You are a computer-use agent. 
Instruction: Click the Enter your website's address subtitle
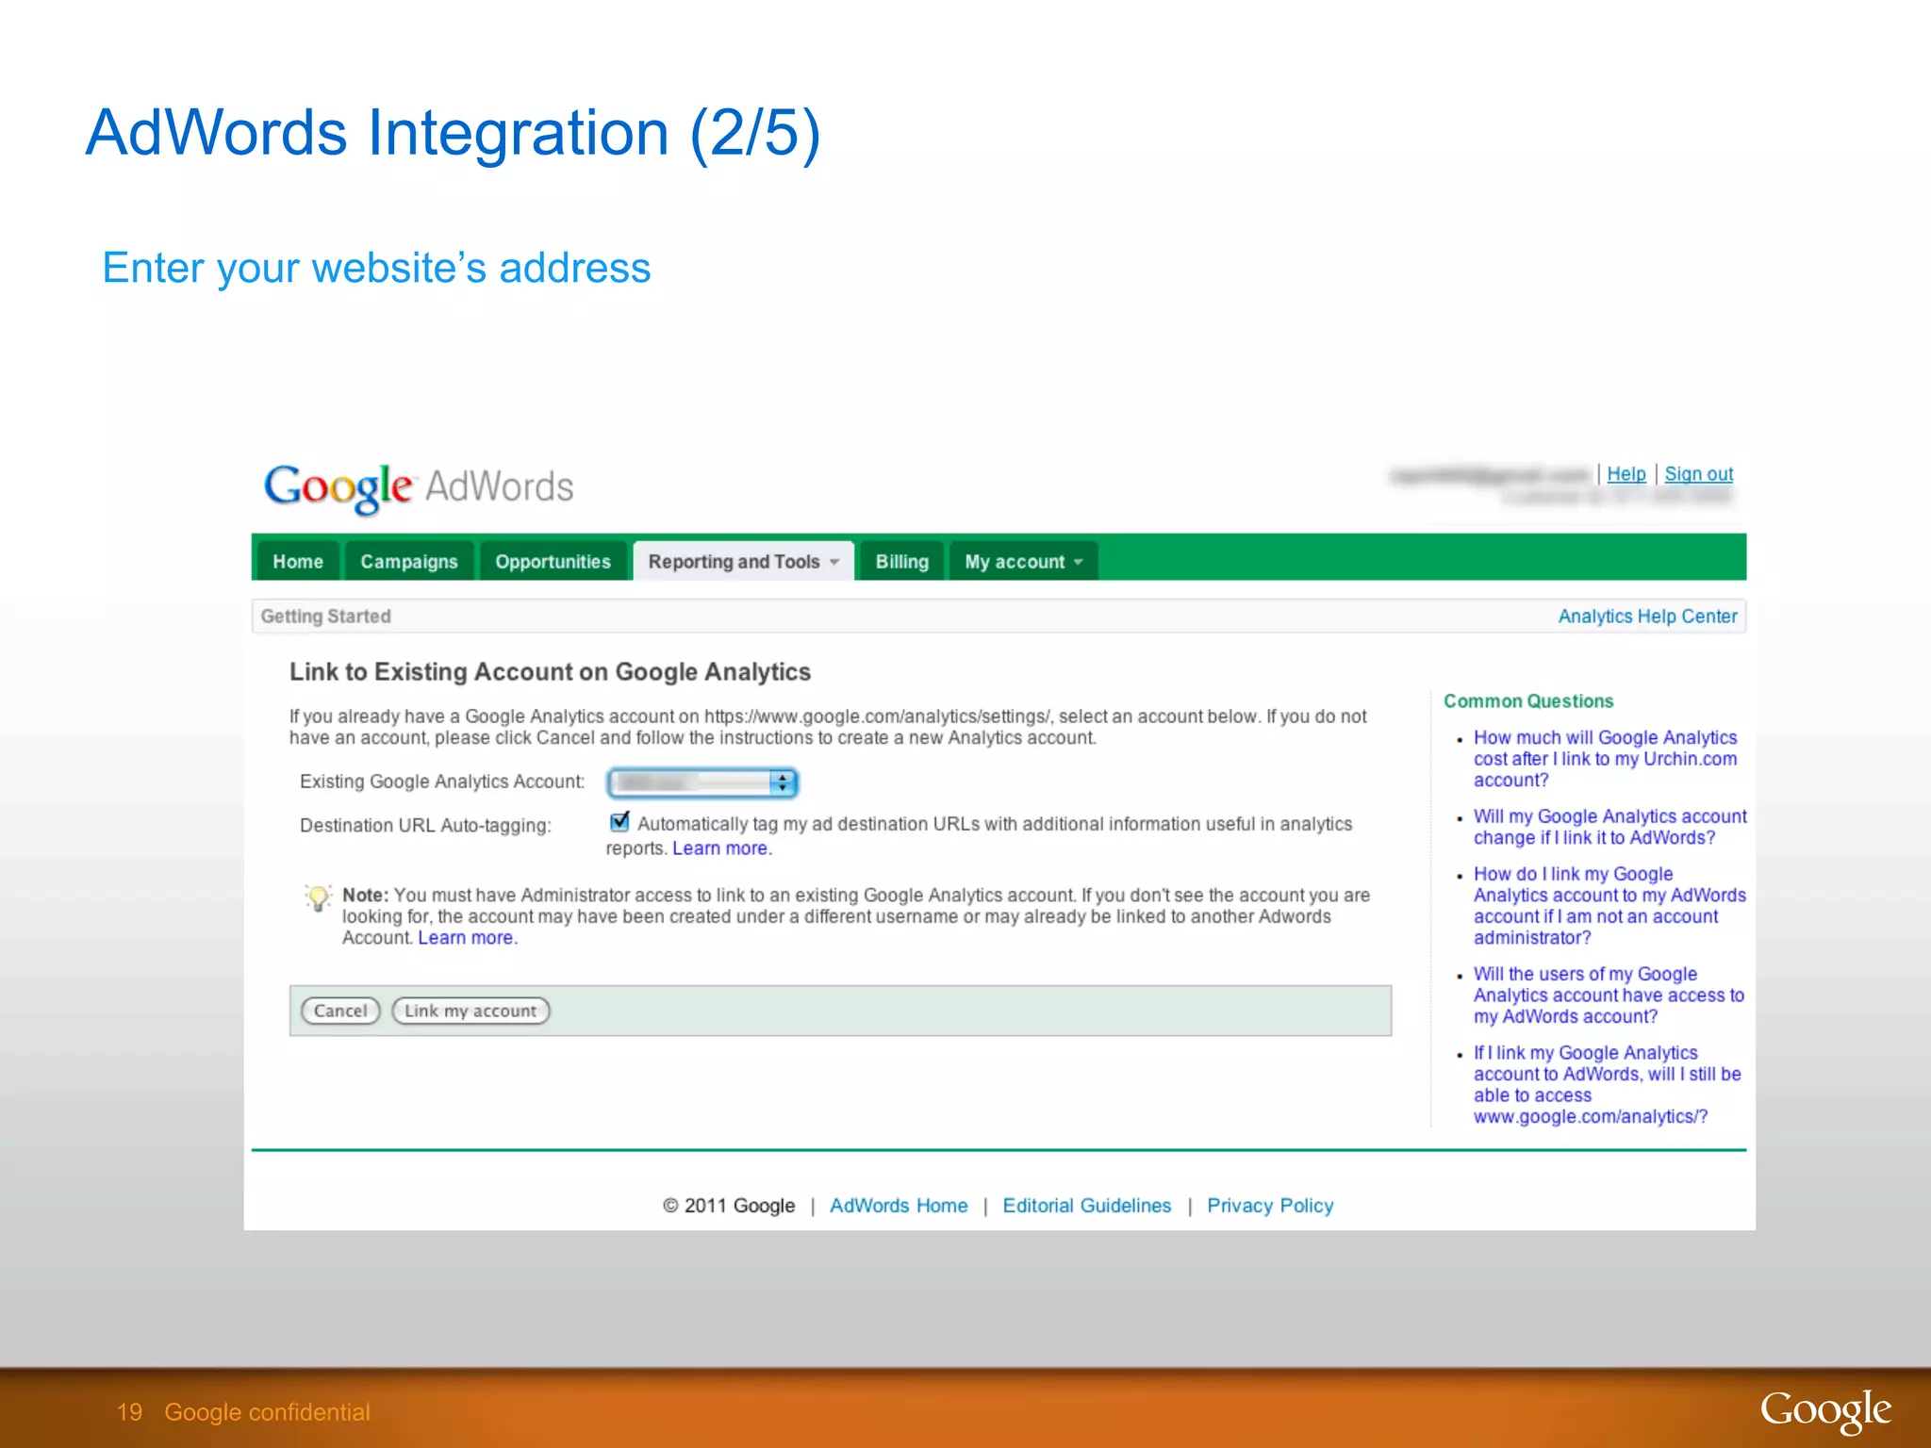tap(376, 269)
